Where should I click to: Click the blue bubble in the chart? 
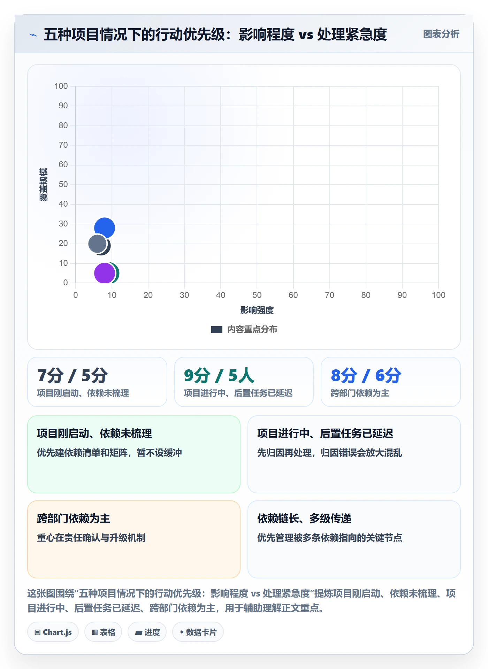pyautogui.click(x=105, y=228)
